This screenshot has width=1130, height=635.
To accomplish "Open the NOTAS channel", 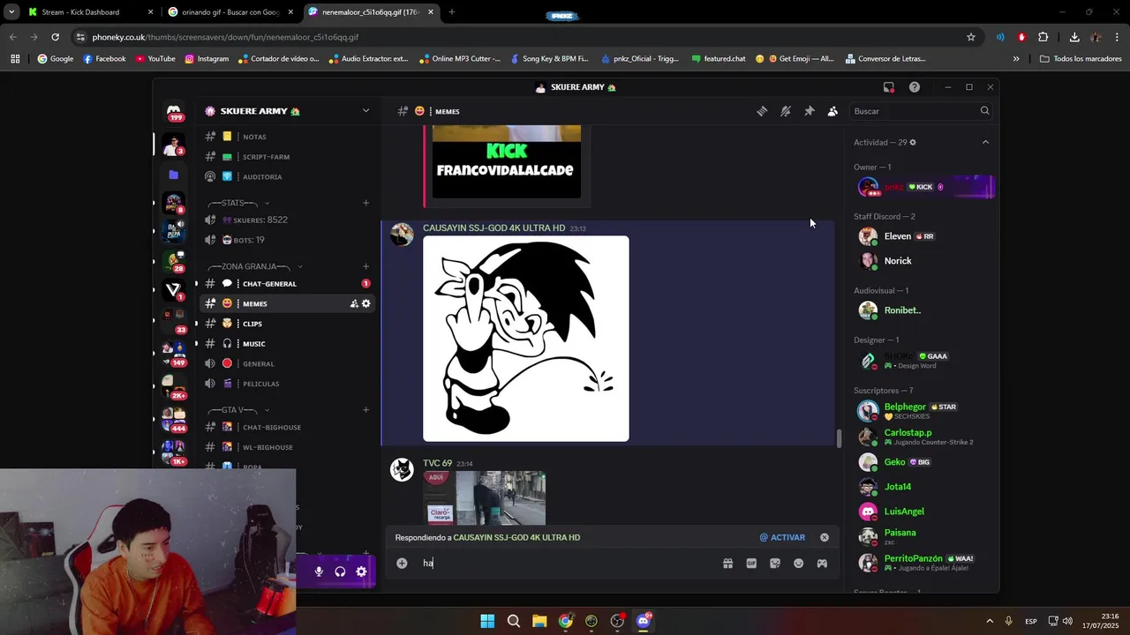I will (287, 137).
